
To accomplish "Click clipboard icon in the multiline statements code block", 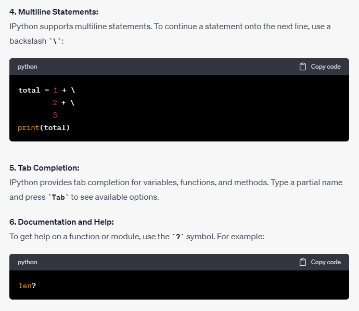I will 303,67.
